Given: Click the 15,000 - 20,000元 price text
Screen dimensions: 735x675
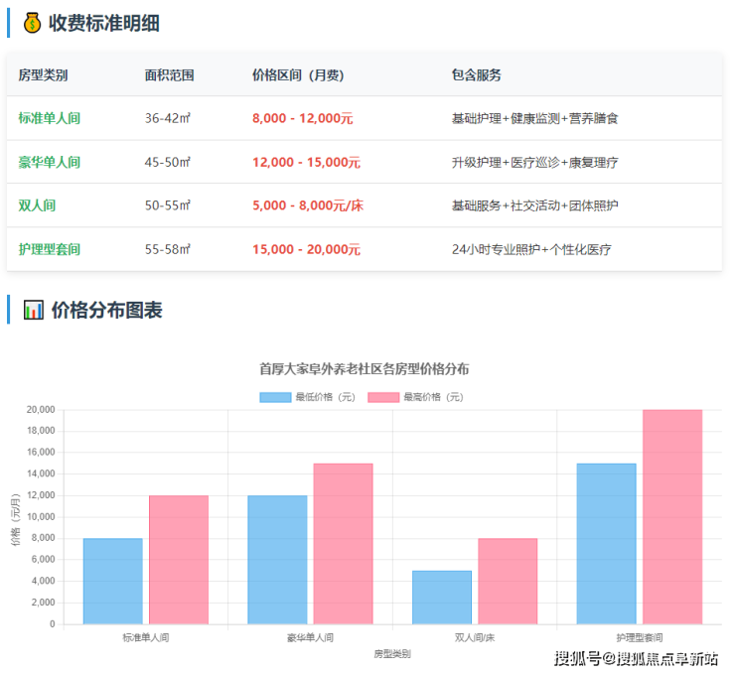Looking at the screenshot, I should [x=306, y=249].
